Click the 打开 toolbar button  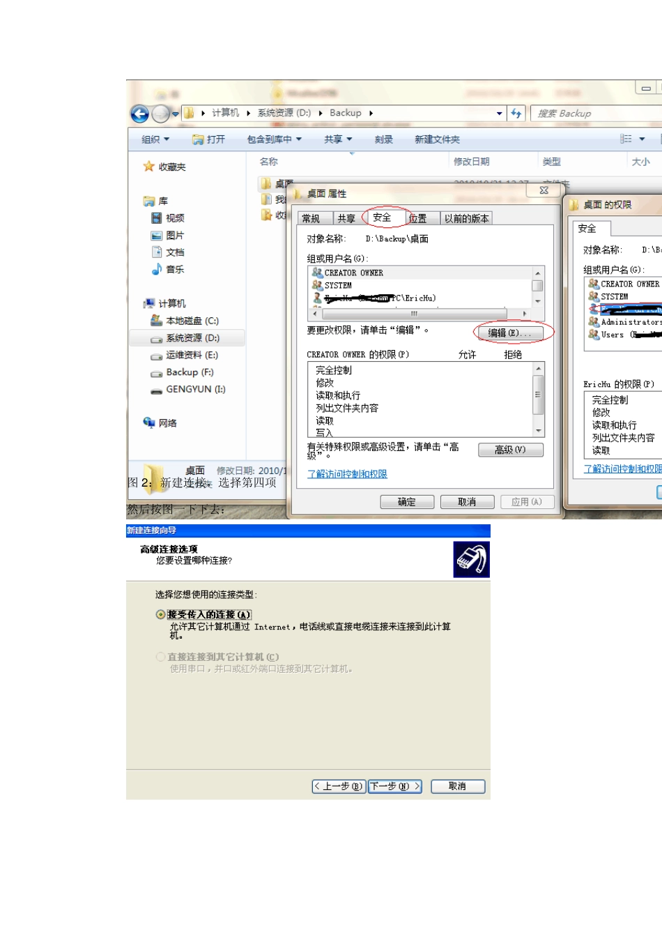[x=208, y=139]
